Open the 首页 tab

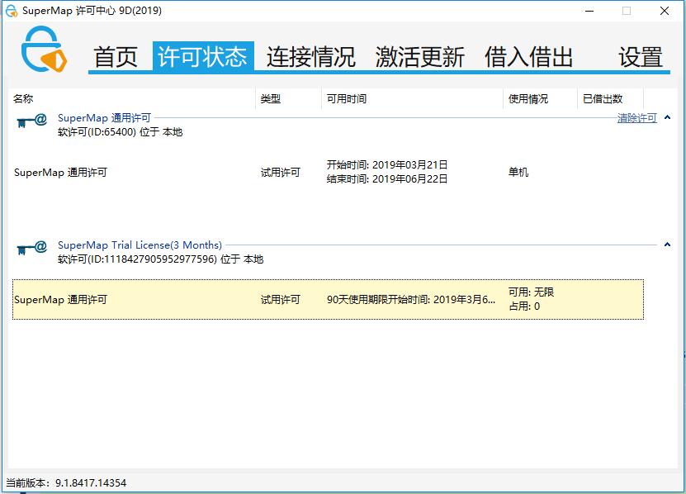point(116,57)
